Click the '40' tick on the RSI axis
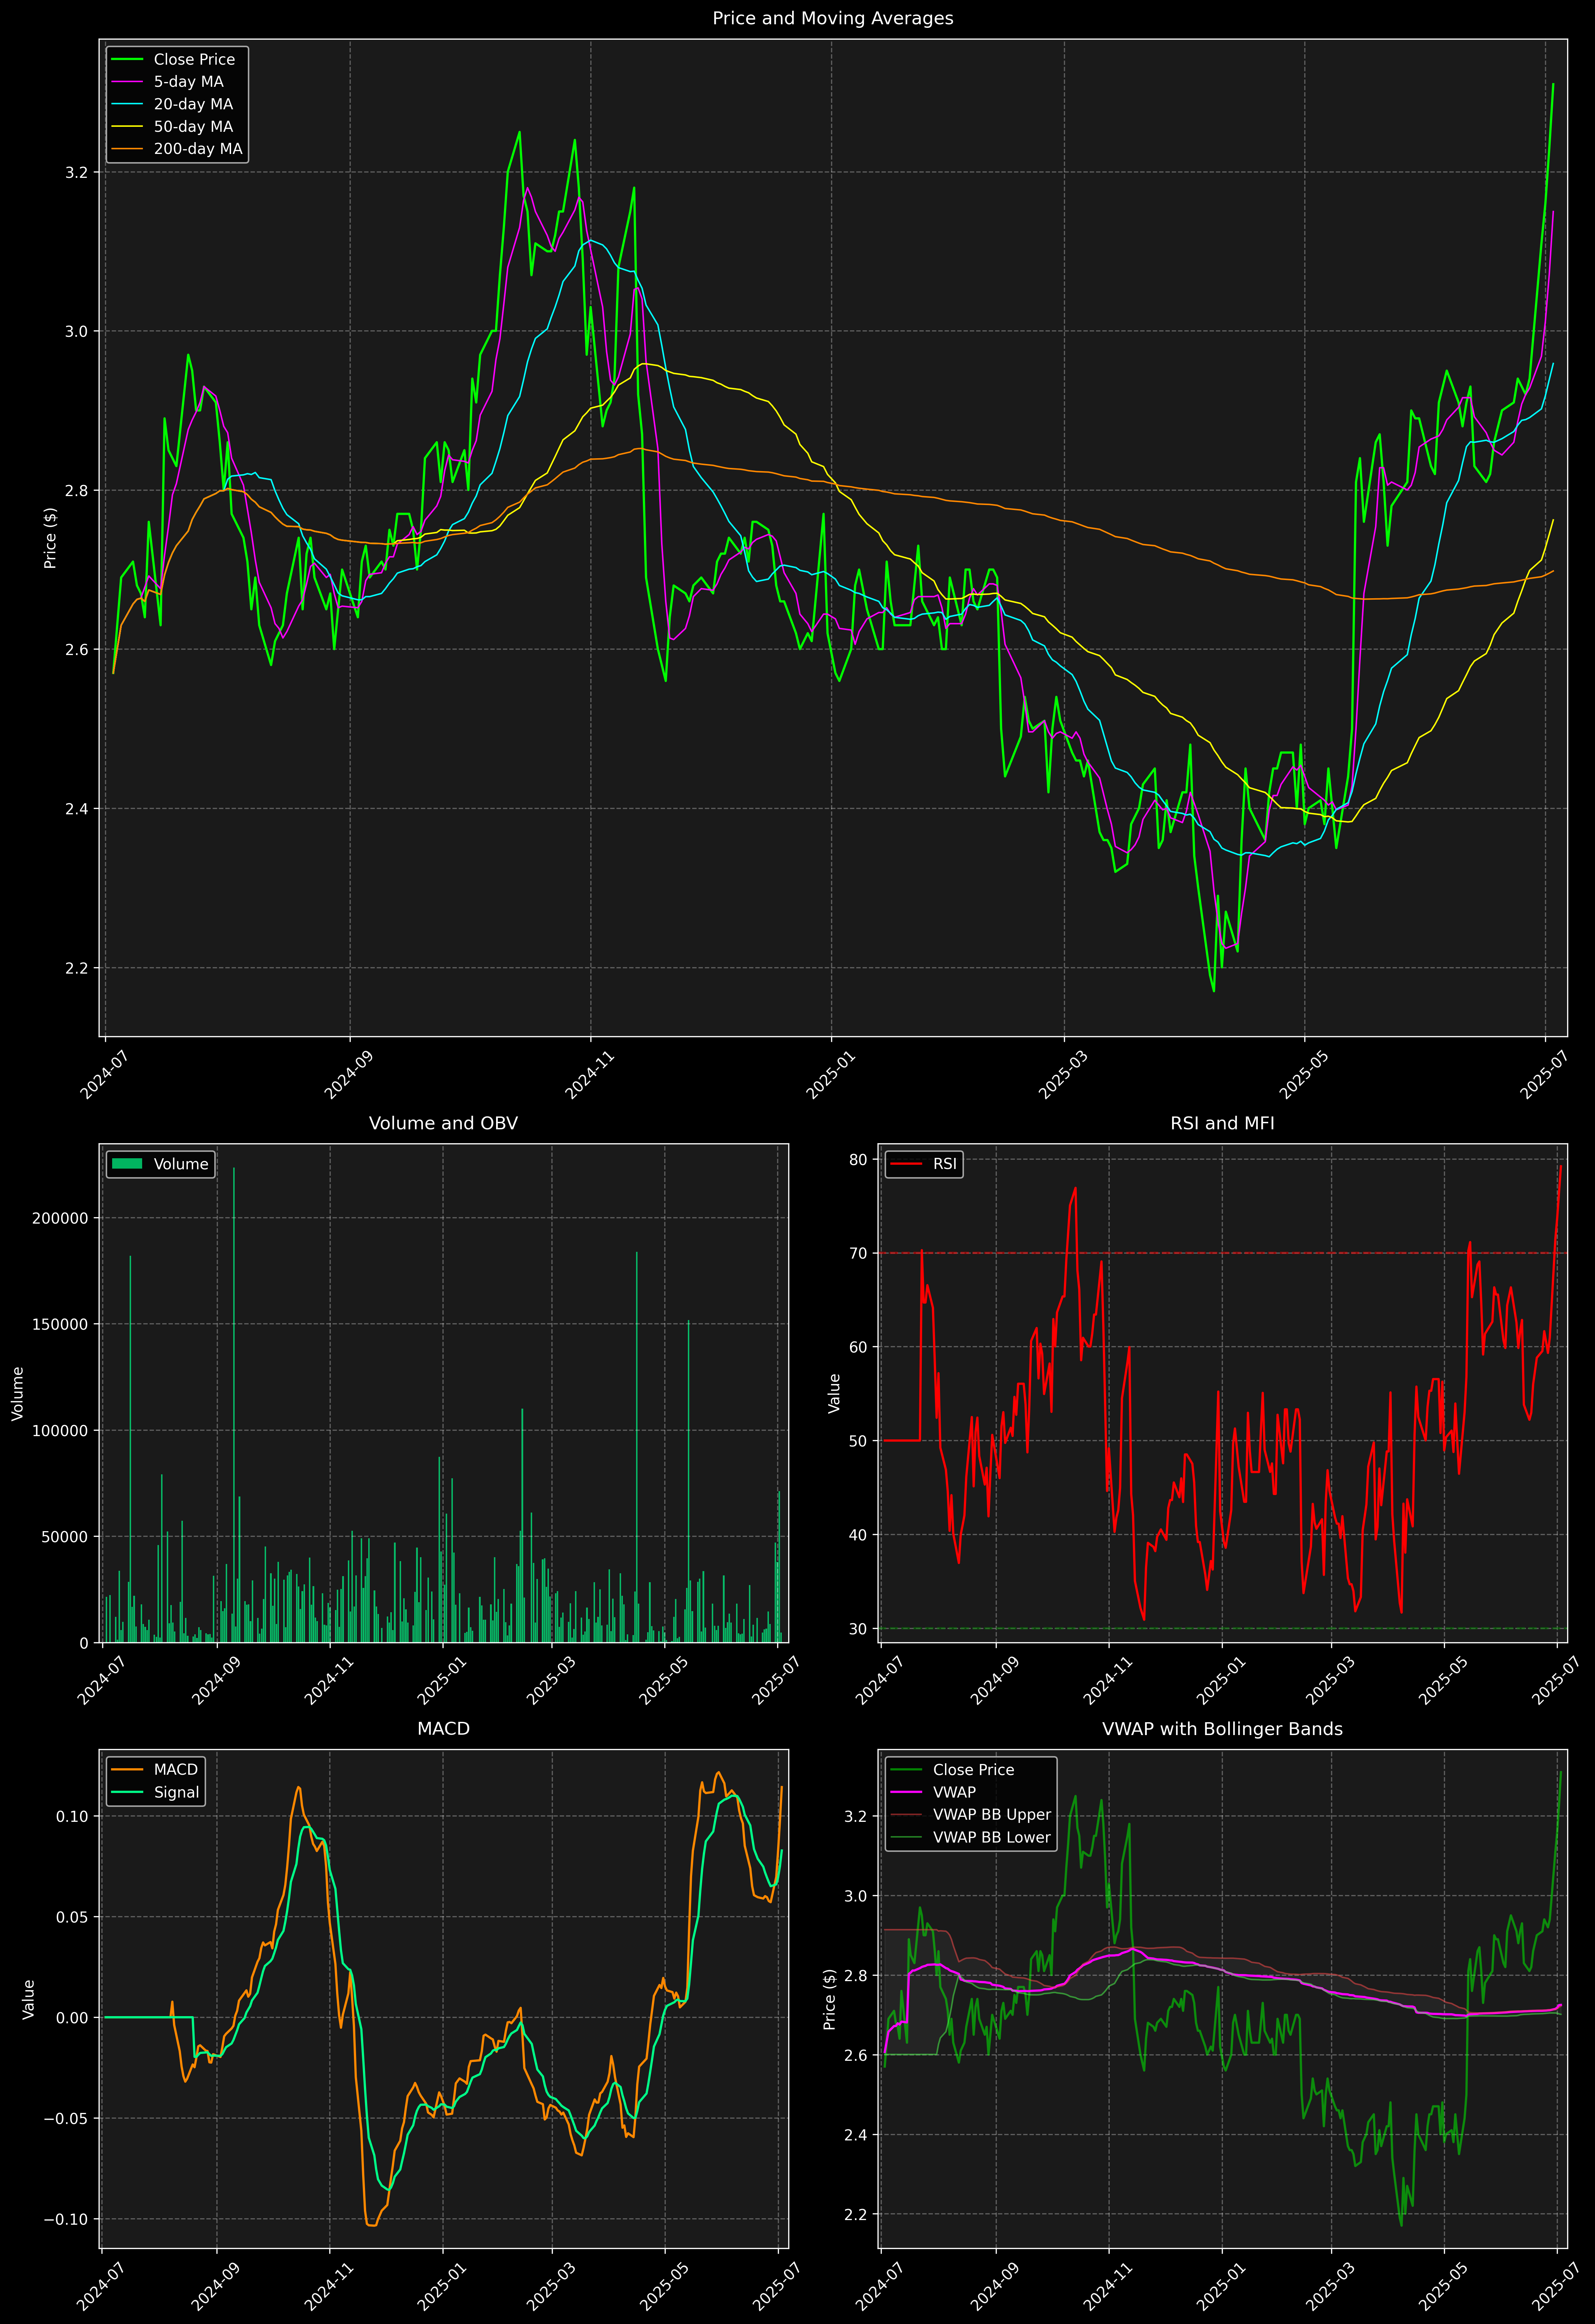 [858, 1535]
